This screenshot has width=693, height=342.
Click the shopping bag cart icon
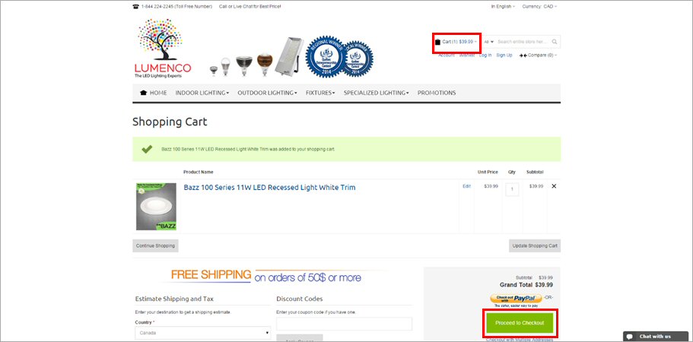(437, 42)
